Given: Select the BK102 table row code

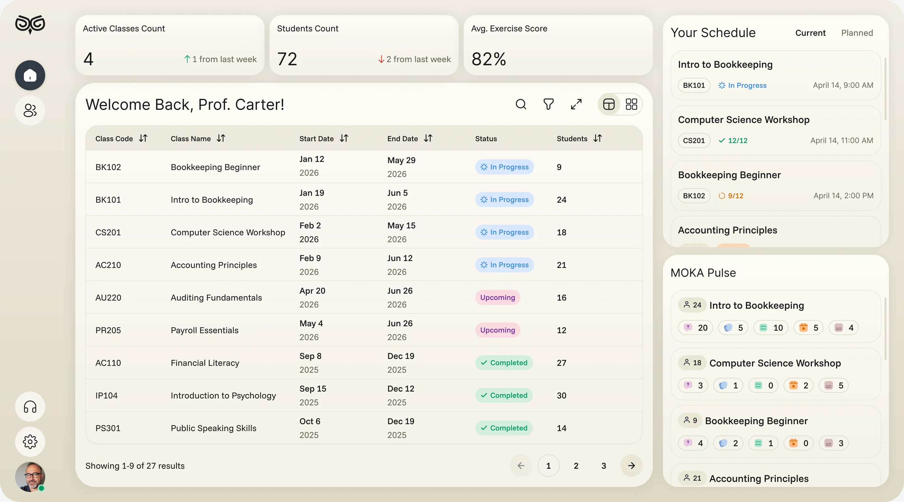Looking at the screenshot, I should point(108,167).
